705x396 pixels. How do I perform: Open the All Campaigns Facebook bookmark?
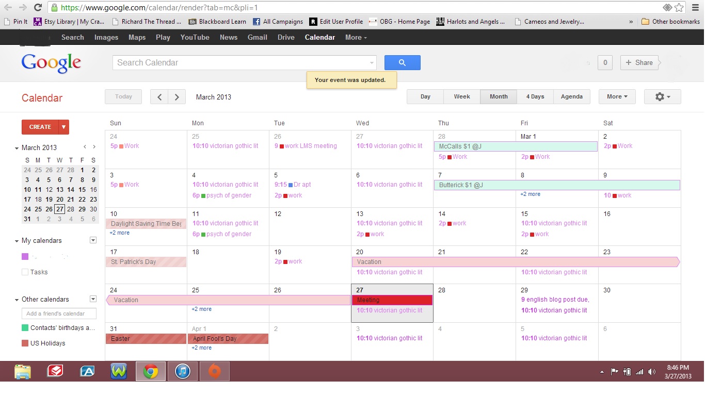tap(278, 22)
